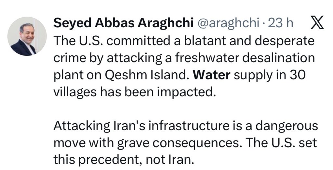Click the bold "Water" keyword

212,75
